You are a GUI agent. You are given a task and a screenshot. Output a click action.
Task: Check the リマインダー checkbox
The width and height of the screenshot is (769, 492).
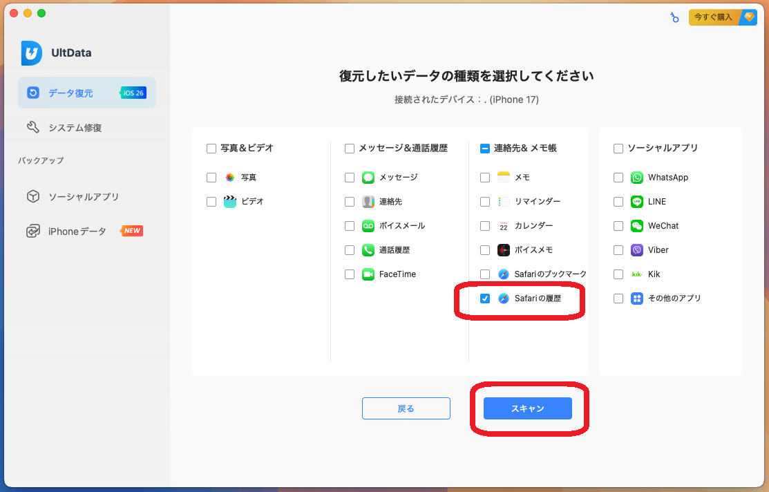tap(485, 202)
